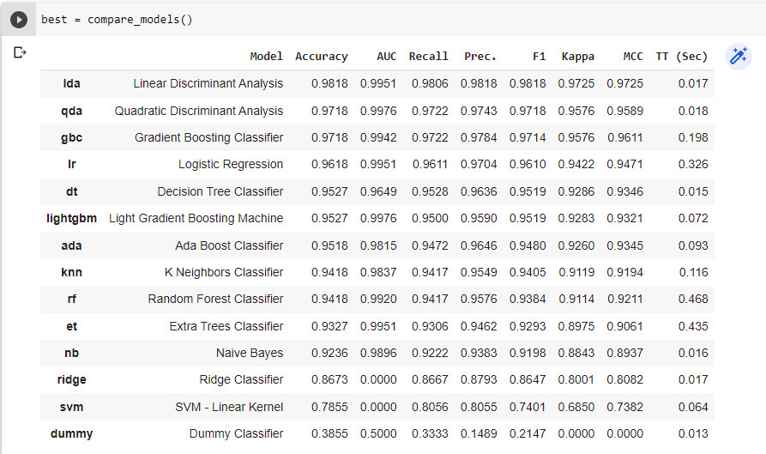Click the cell output toggle icon
Image resolution: width=766 pixels, height=454 pixels.
tap(20, 53)
